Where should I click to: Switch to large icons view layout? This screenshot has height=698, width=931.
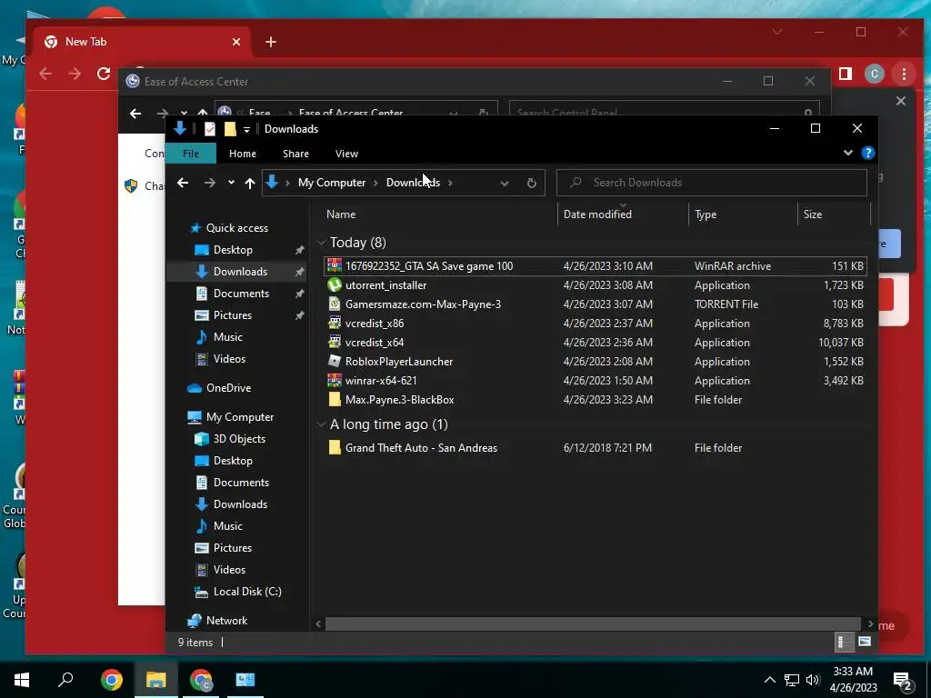point(864,642)
